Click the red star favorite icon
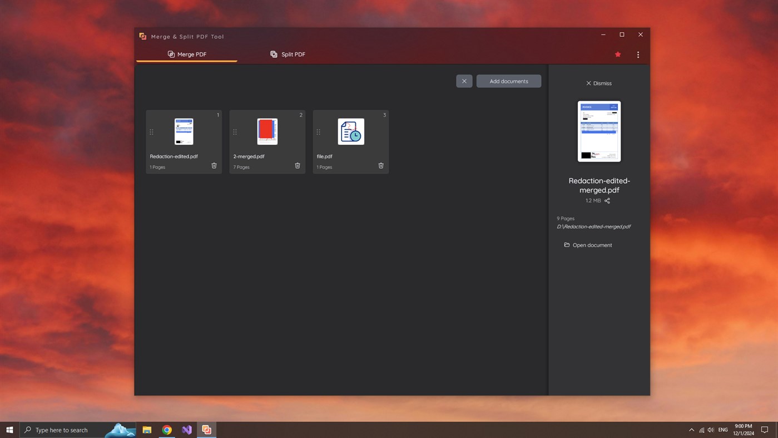Viewport: 778px width, 438px height. tap(617, 54)
